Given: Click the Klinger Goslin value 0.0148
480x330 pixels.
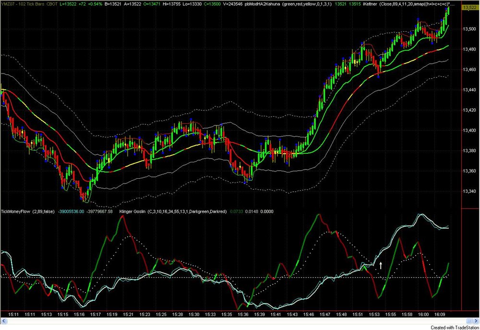Looking at the screenshot, I should point(252,211).
